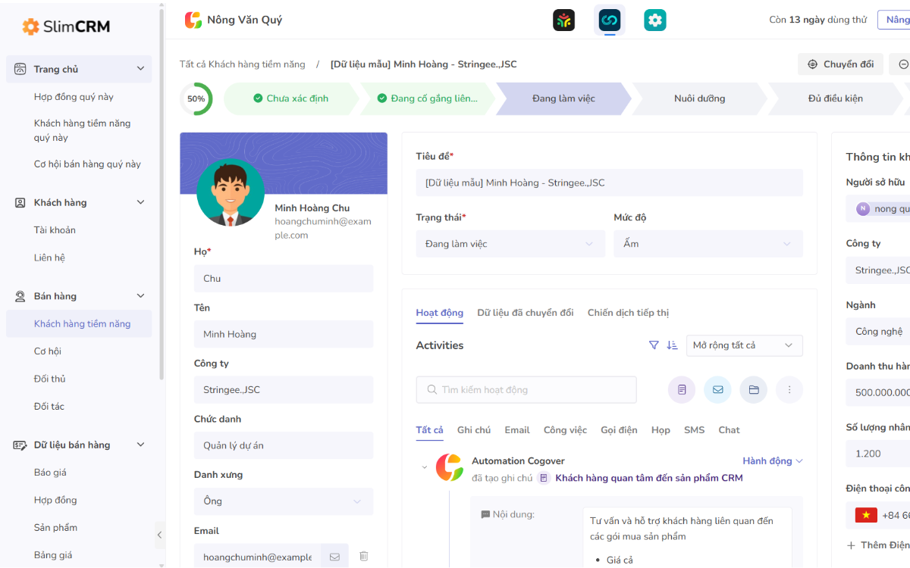The width and height of the screenshot is (910, 568).
Task: Open the Mức độ dropdown
Action: pos(708,244)
